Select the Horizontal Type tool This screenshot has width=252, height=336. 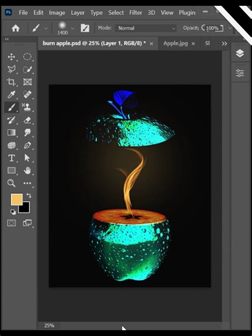12,158
